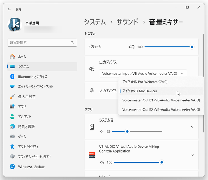This screenshot has width=208, height=180.
Task: Open プライバシーとセキュリティ settings
Action: coord(42,157)
